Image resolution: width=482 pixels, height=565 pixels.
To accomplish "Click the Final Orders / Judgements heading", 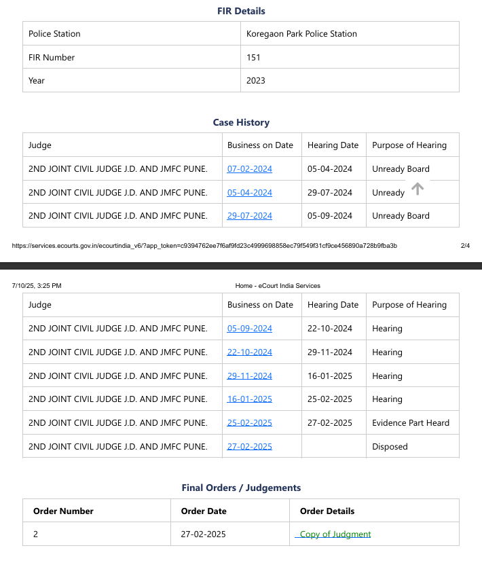I will (x=241, y=488).
